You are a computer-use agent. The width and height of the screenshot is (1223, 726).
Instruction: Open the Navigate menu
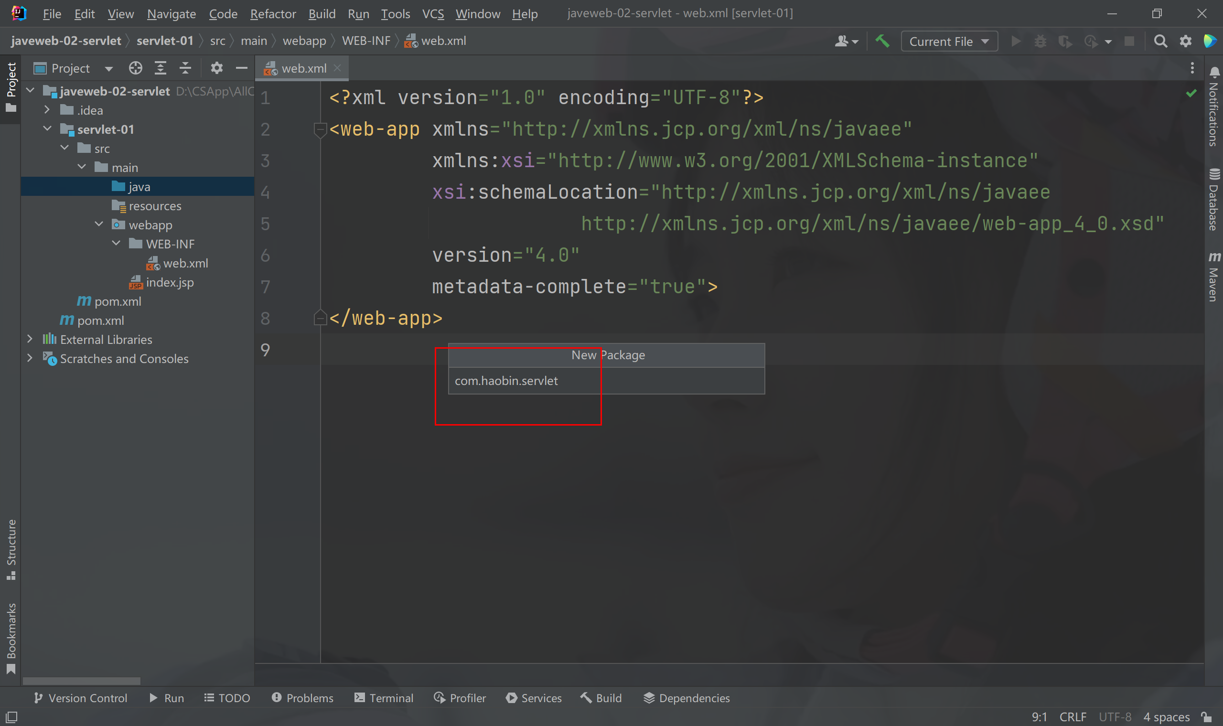coord(171,14)
